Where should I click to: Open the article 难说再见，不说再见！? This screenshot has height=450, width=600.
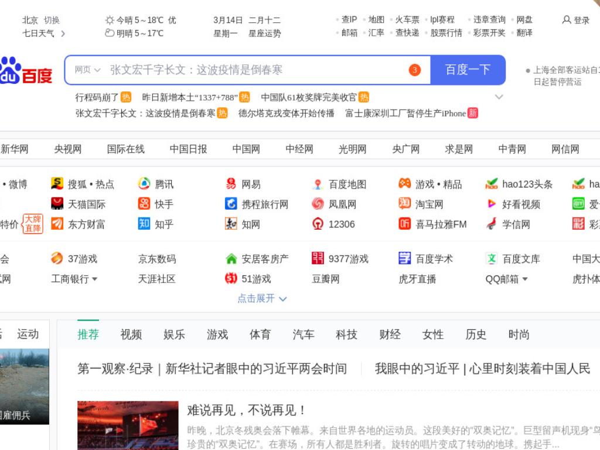click(246, 410)
